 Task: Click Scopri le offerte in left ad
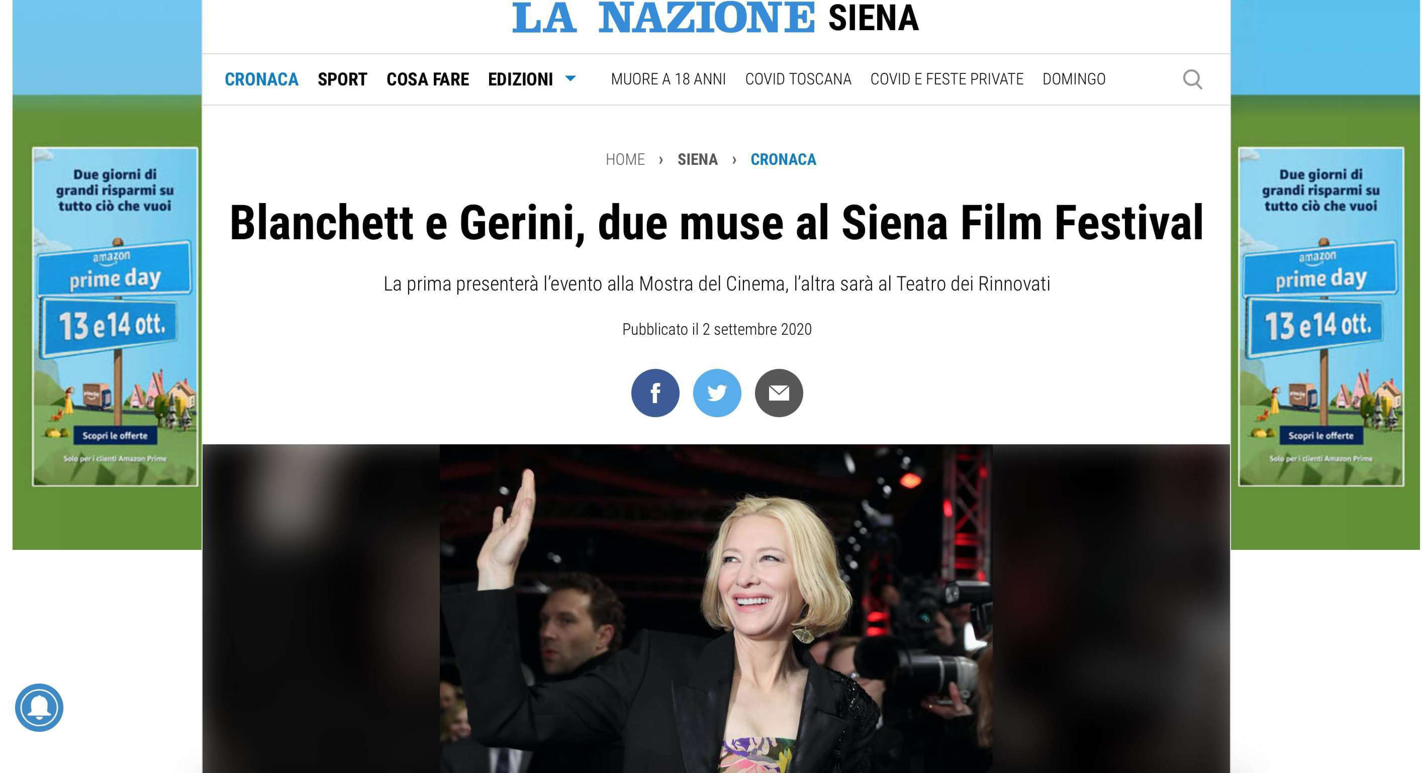click(115, 436)
